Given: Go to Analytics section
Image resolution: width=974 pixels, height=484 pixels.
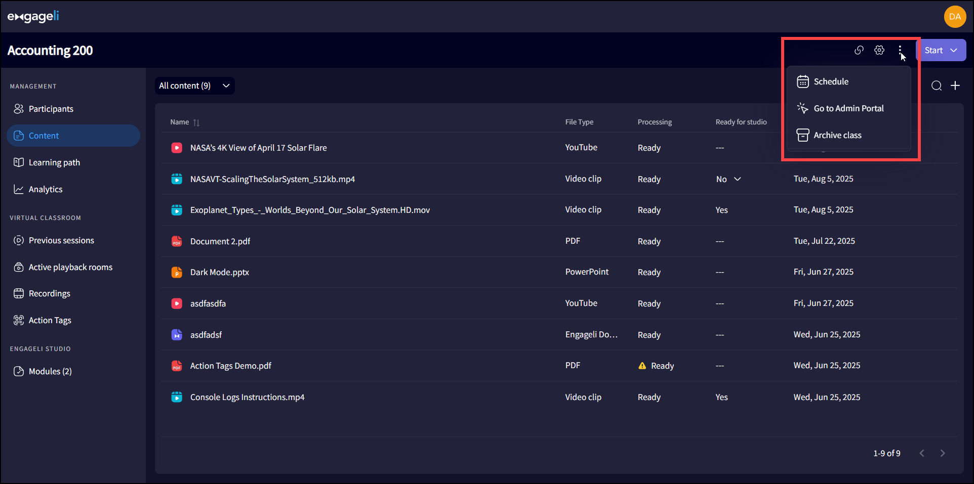Looking at the screenshot, I should pos(46,189).
